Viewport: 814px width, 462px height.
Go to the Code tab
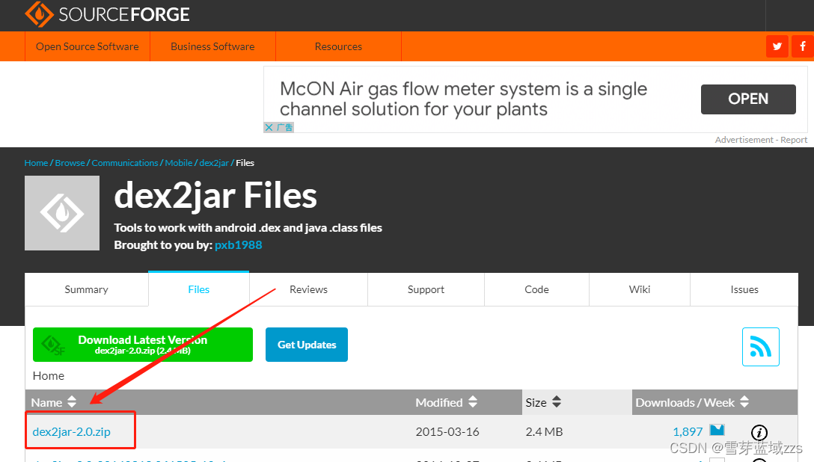coord(536,289)
